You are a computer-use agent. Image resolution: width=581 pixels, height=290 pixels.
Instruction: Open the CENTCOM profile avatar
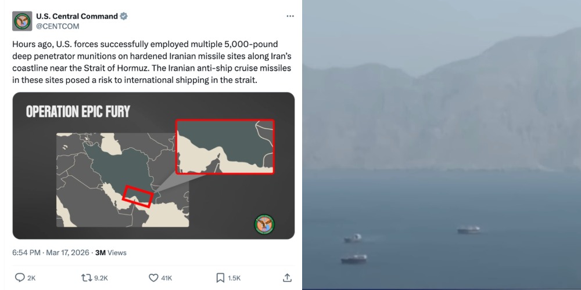click(x=22, y=21)
